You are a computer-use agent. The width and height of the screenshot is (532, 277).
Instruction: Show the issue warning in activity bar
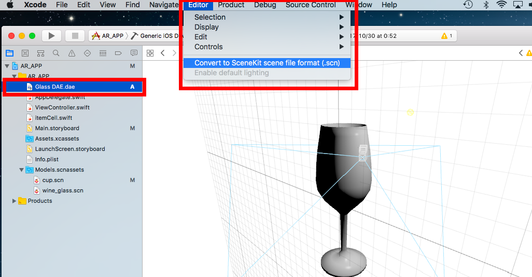point(447,36)
